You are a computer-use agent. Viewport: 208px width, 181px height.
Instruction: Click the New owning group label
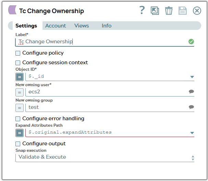34,100
